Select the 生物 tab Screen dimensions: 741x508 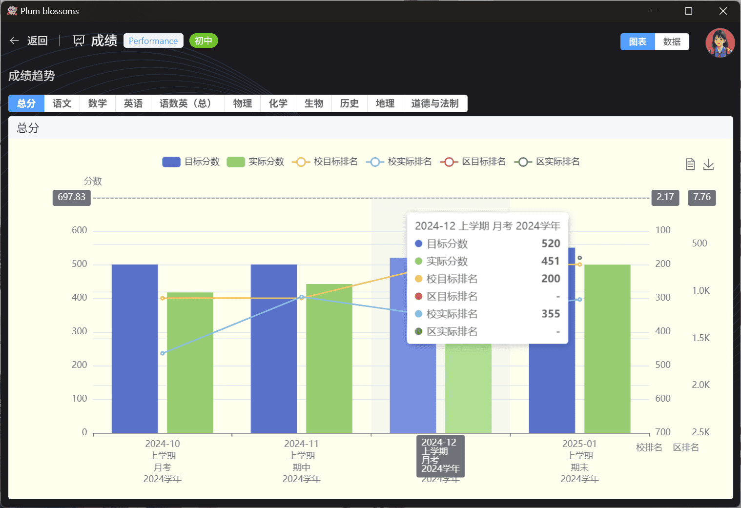tap(314, 103)
